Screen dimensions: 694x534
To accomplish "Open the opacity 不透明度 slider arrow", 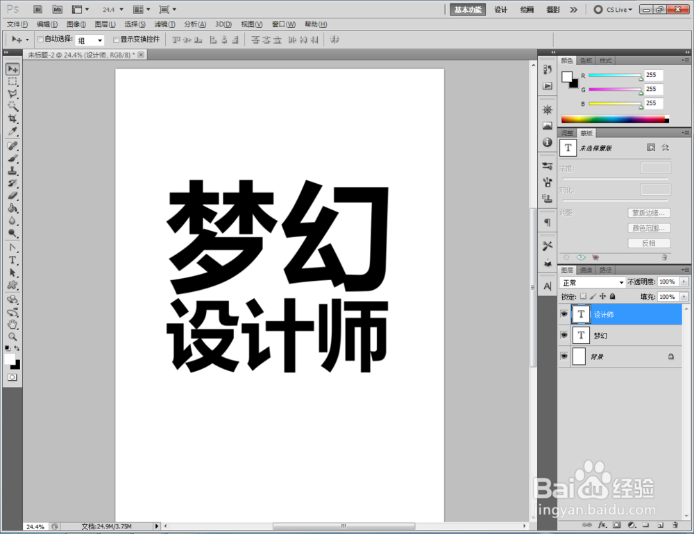I will tap(684, 282).
